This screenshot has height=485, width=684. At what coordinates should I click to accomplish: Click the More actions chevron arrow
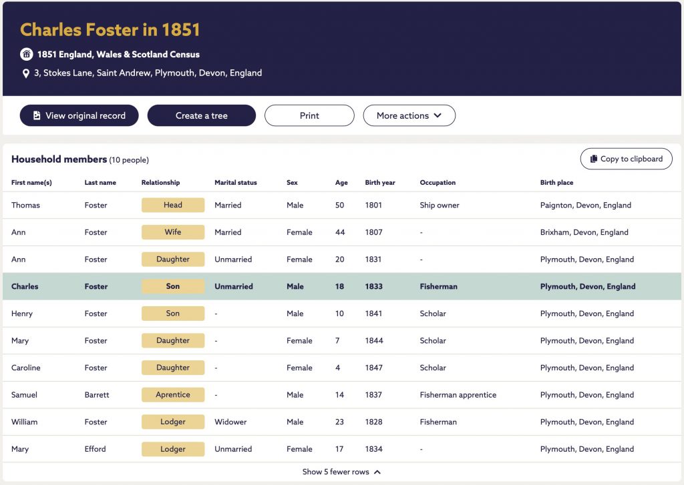click(x=438, y=115)
